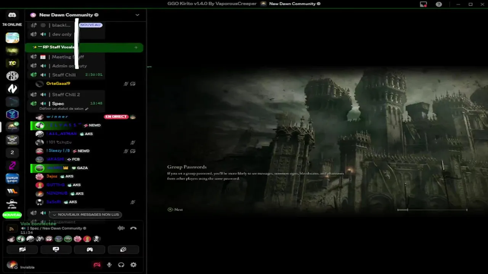Select the user tagged FCB
The image size is (488, 274).
[x=63, y=159]
